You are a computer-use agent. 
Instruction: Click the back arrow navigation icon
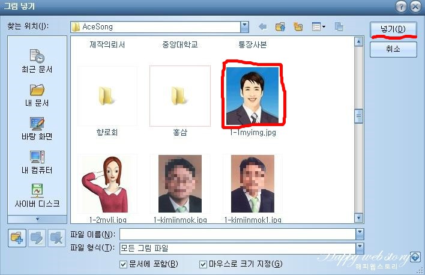click(263, 27)
